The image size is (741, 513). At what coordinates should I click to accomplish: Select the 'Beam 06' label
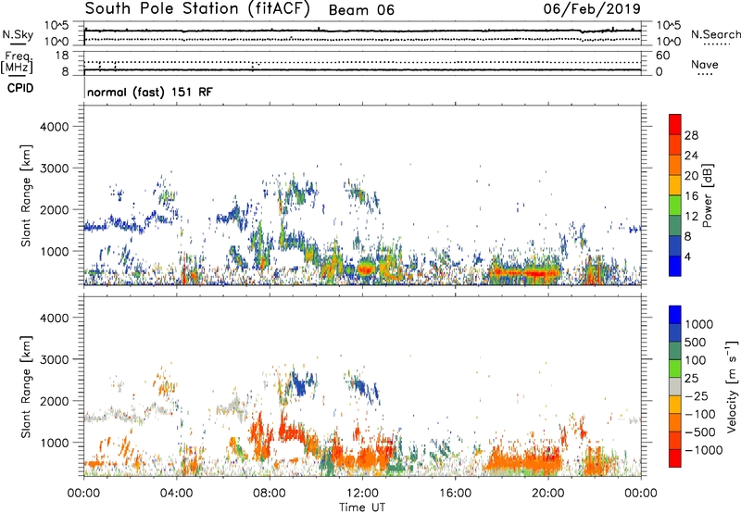(x=361, y=10)
